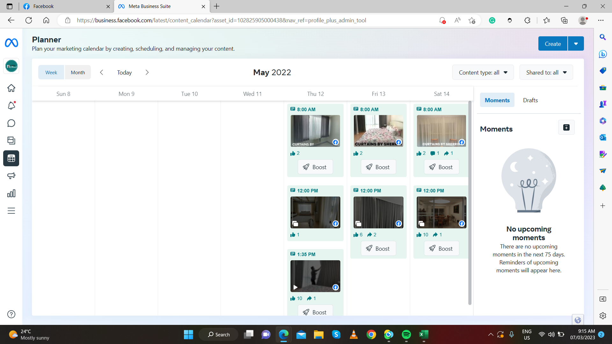Open Thursday 12:00 PM post thumbnail
This screenshot has width=612, height=344.
315,212
